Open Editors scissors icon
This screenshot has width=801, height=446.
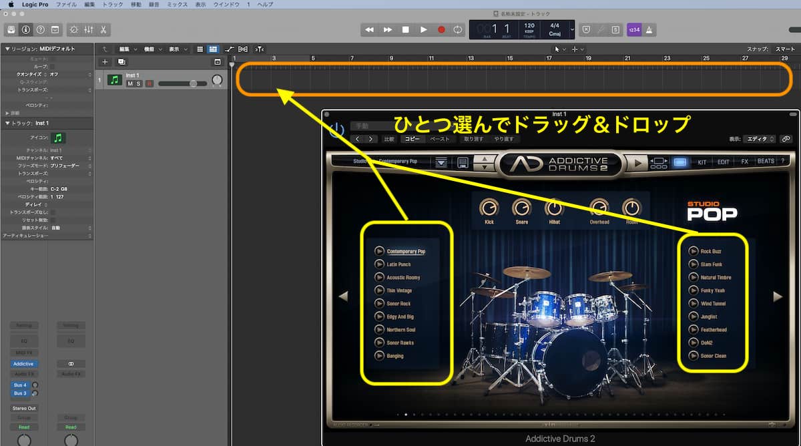click(x=103, y=29)
